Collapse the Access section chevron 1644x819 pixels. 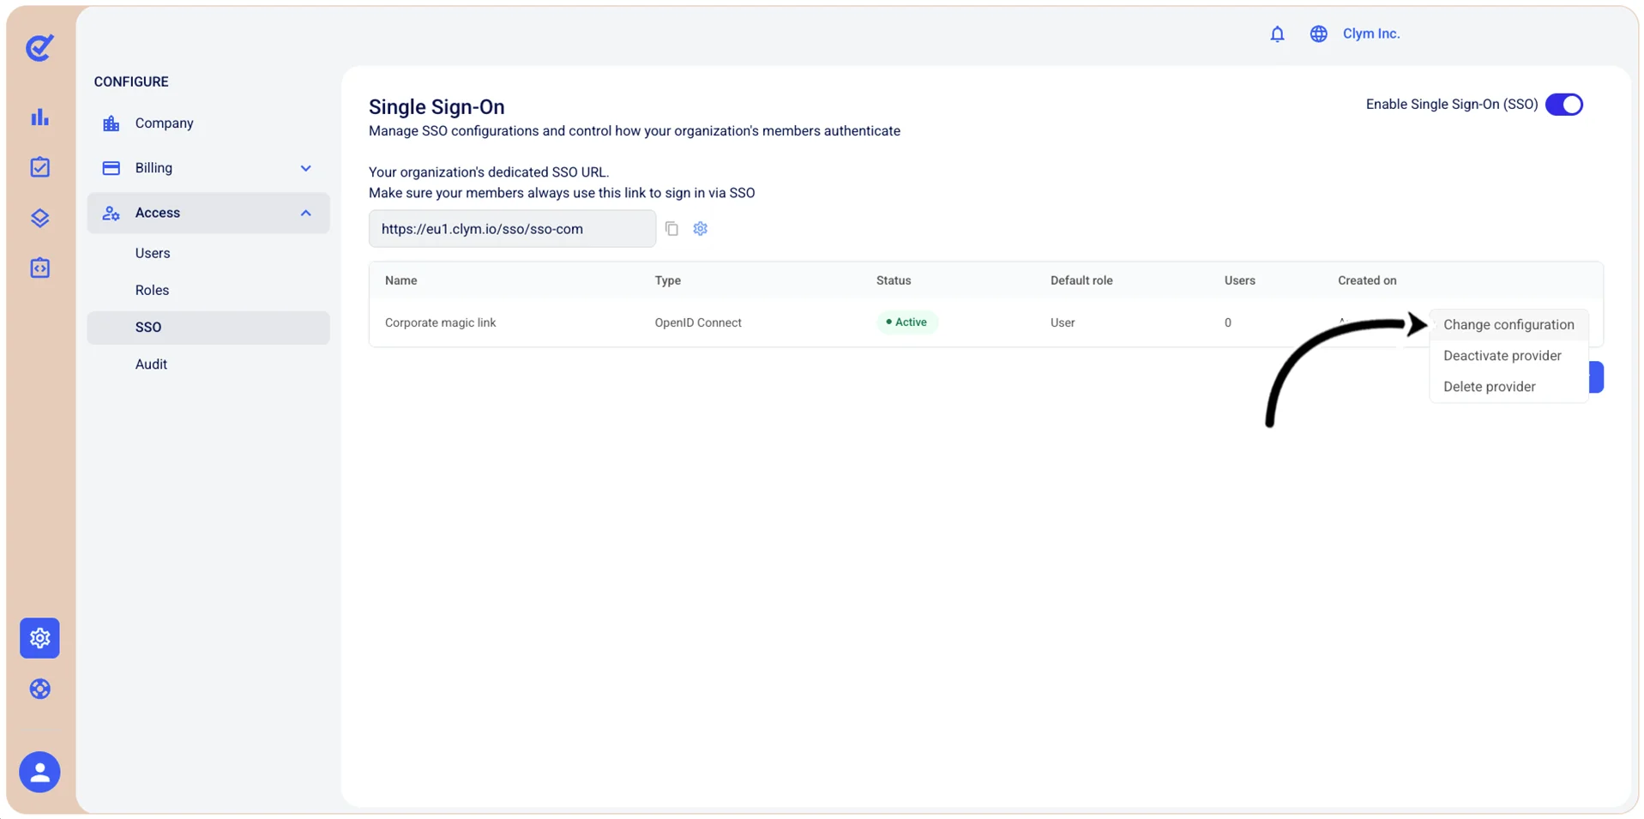pos(305,213)
